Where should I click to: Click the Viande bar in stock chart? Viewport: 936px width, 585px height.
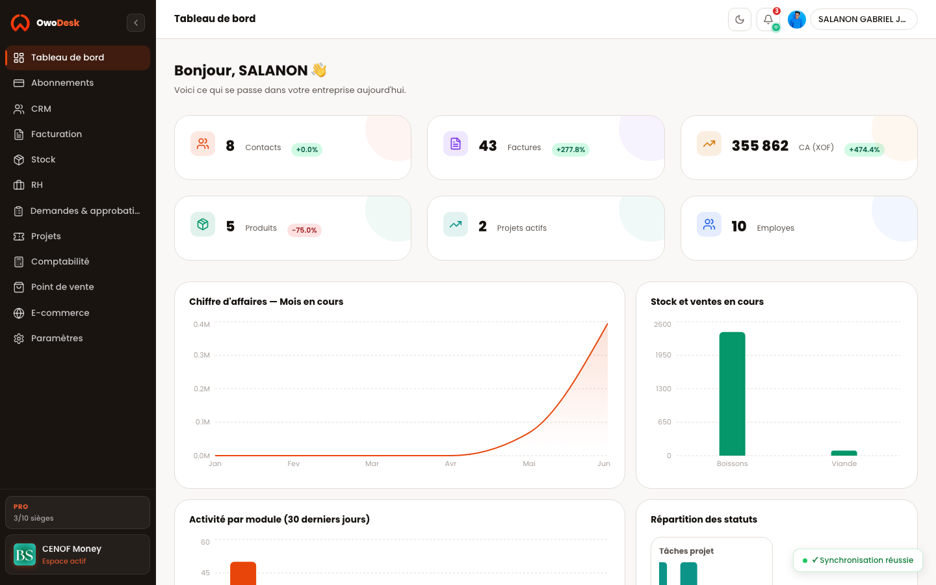844,453
